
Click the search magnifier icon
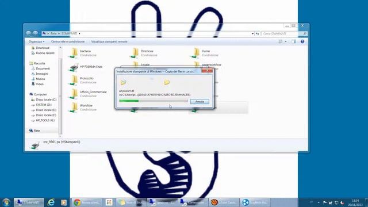pos(305,34)
